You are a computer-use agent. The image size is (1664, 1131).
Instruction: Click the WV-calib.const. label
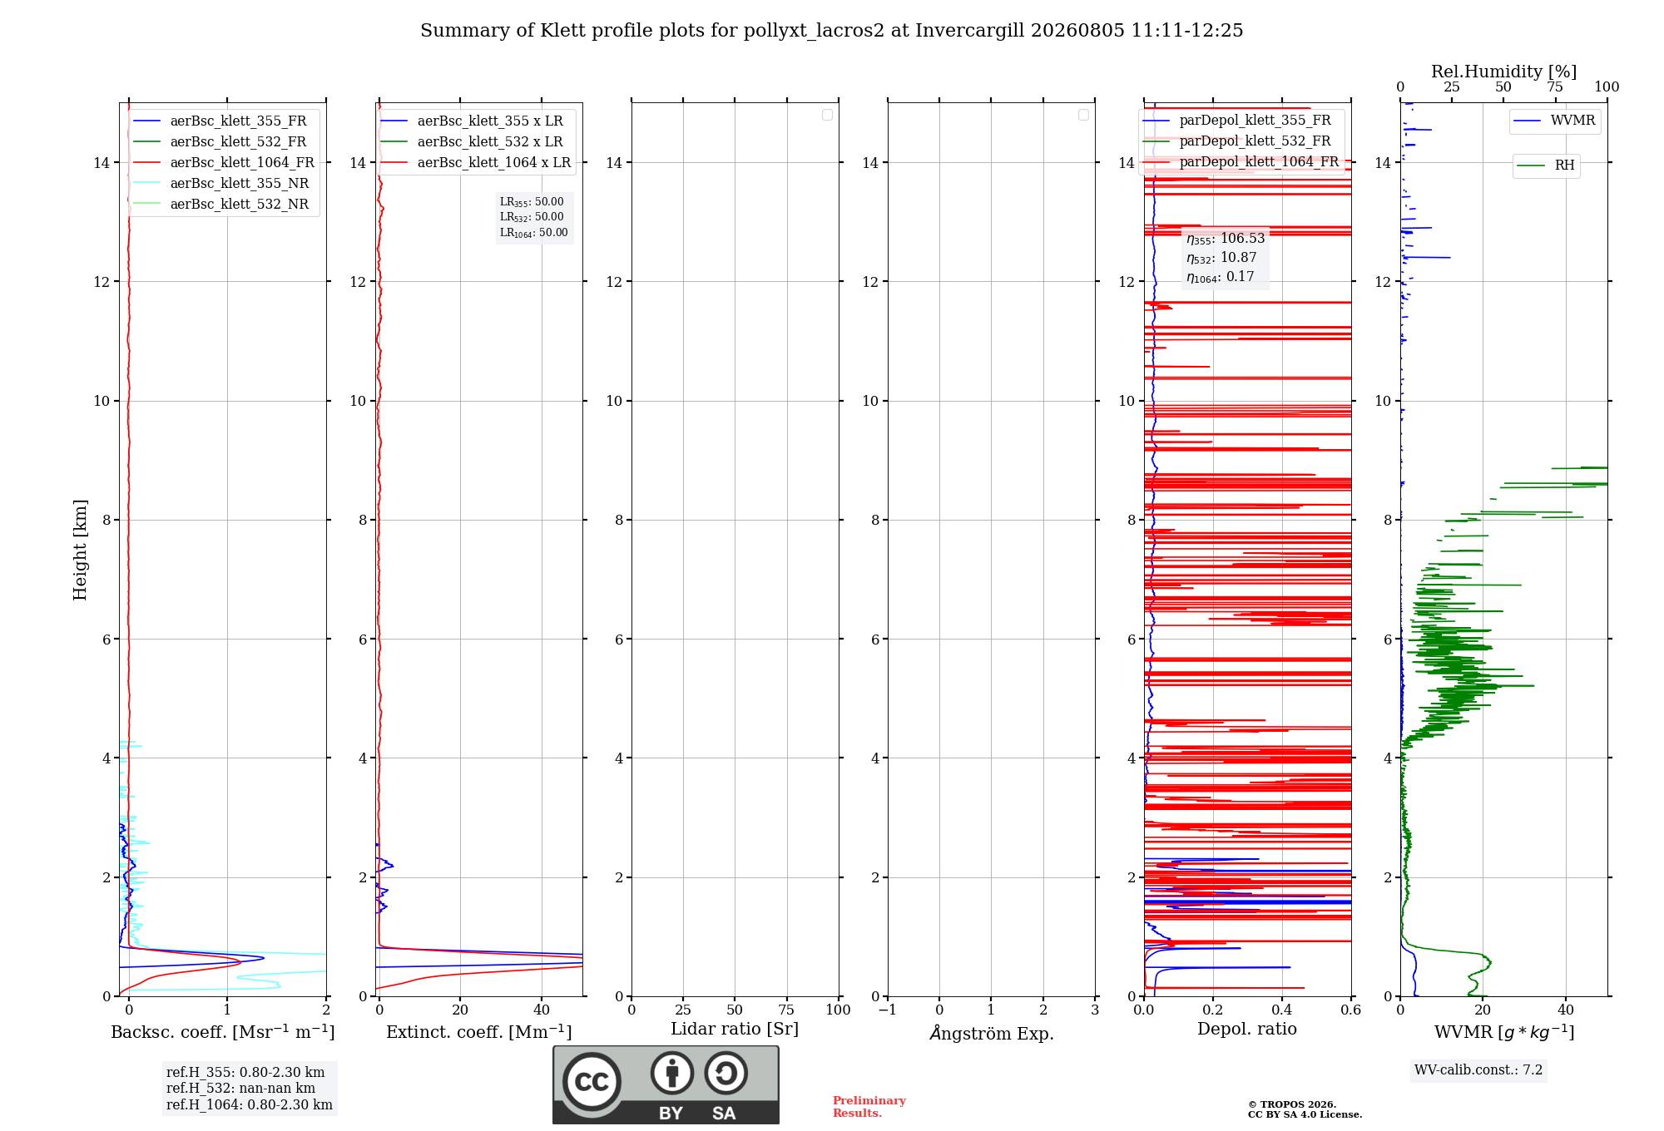point(1478,1070)
